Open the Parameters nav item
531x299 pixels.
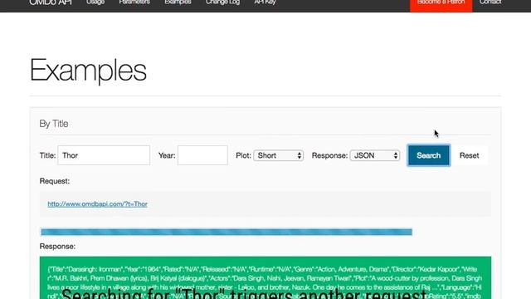[x=134, y=2]
